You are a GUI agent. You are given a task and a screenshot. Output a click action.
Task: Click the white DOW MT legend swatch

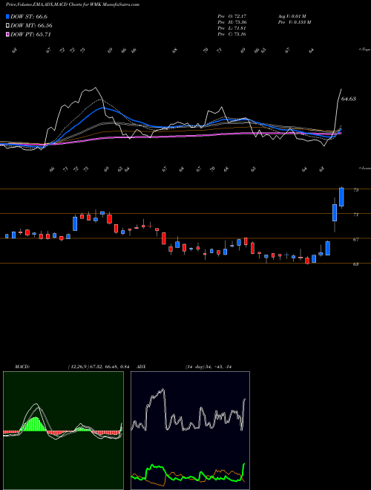(x=7, y=26)
